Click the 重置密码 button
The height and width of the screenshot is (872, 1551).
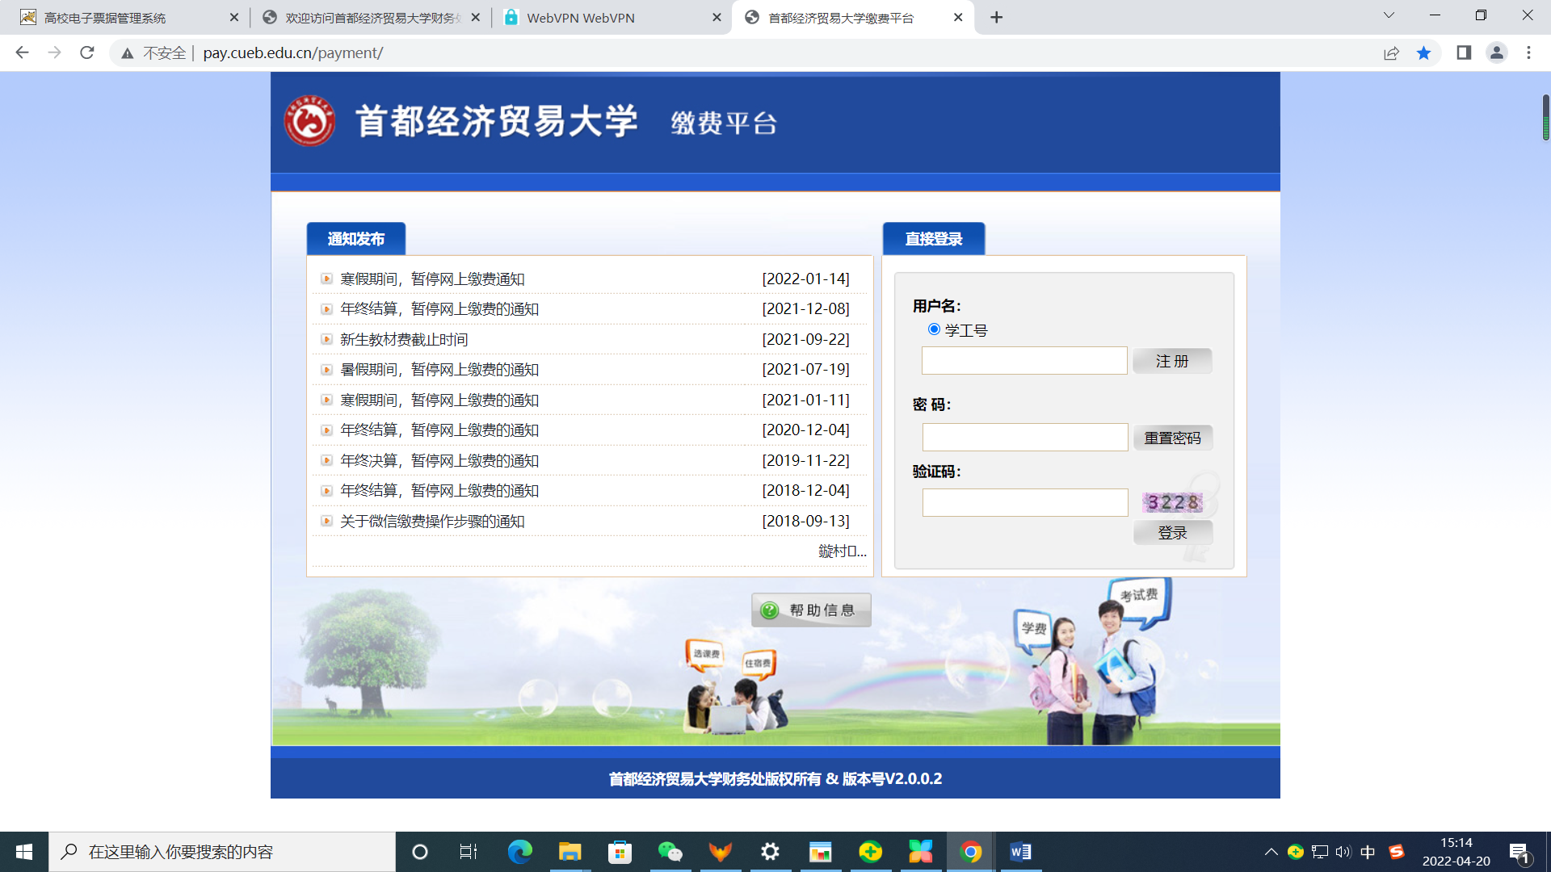point(1173,438)
